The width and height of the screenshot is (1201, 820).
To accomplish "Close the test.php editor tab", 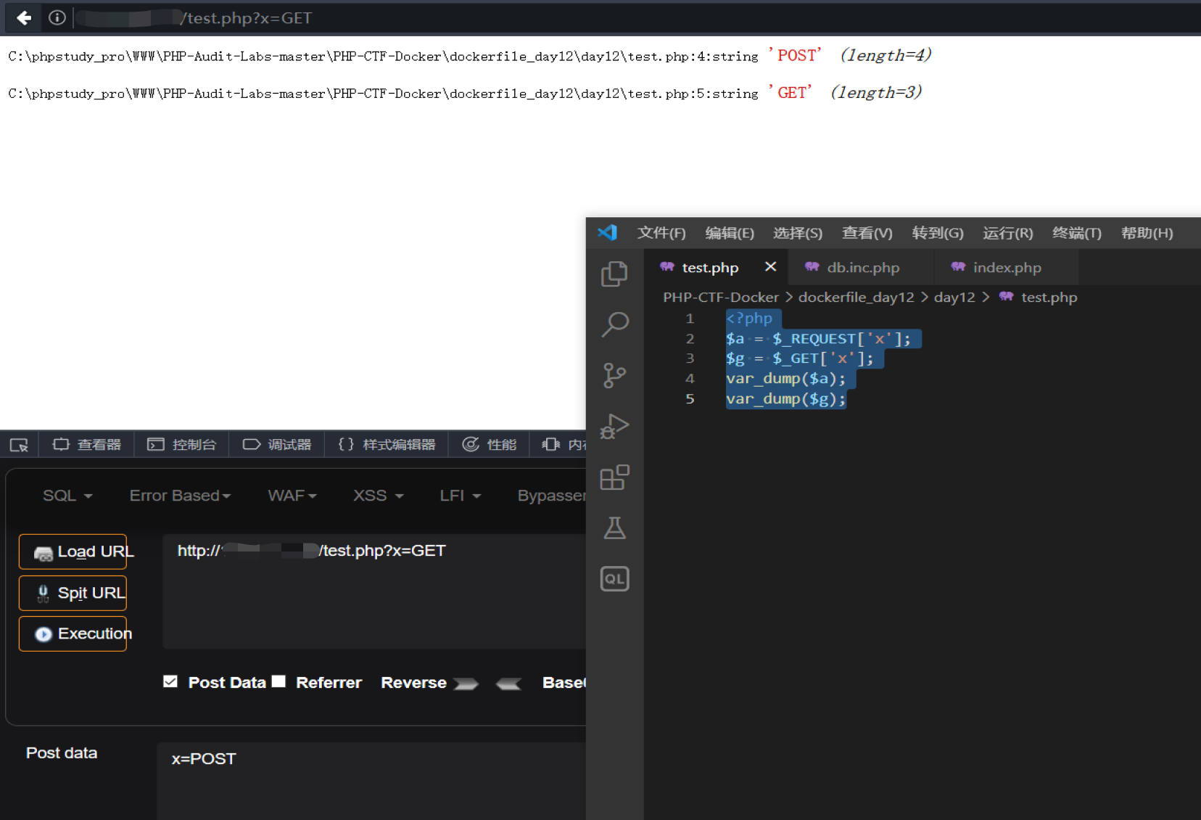I will coord(770,267).
